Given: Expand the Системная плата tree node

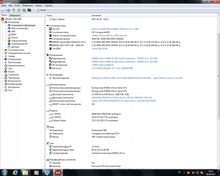Looking at the screenshot, I should coord(3,50).
